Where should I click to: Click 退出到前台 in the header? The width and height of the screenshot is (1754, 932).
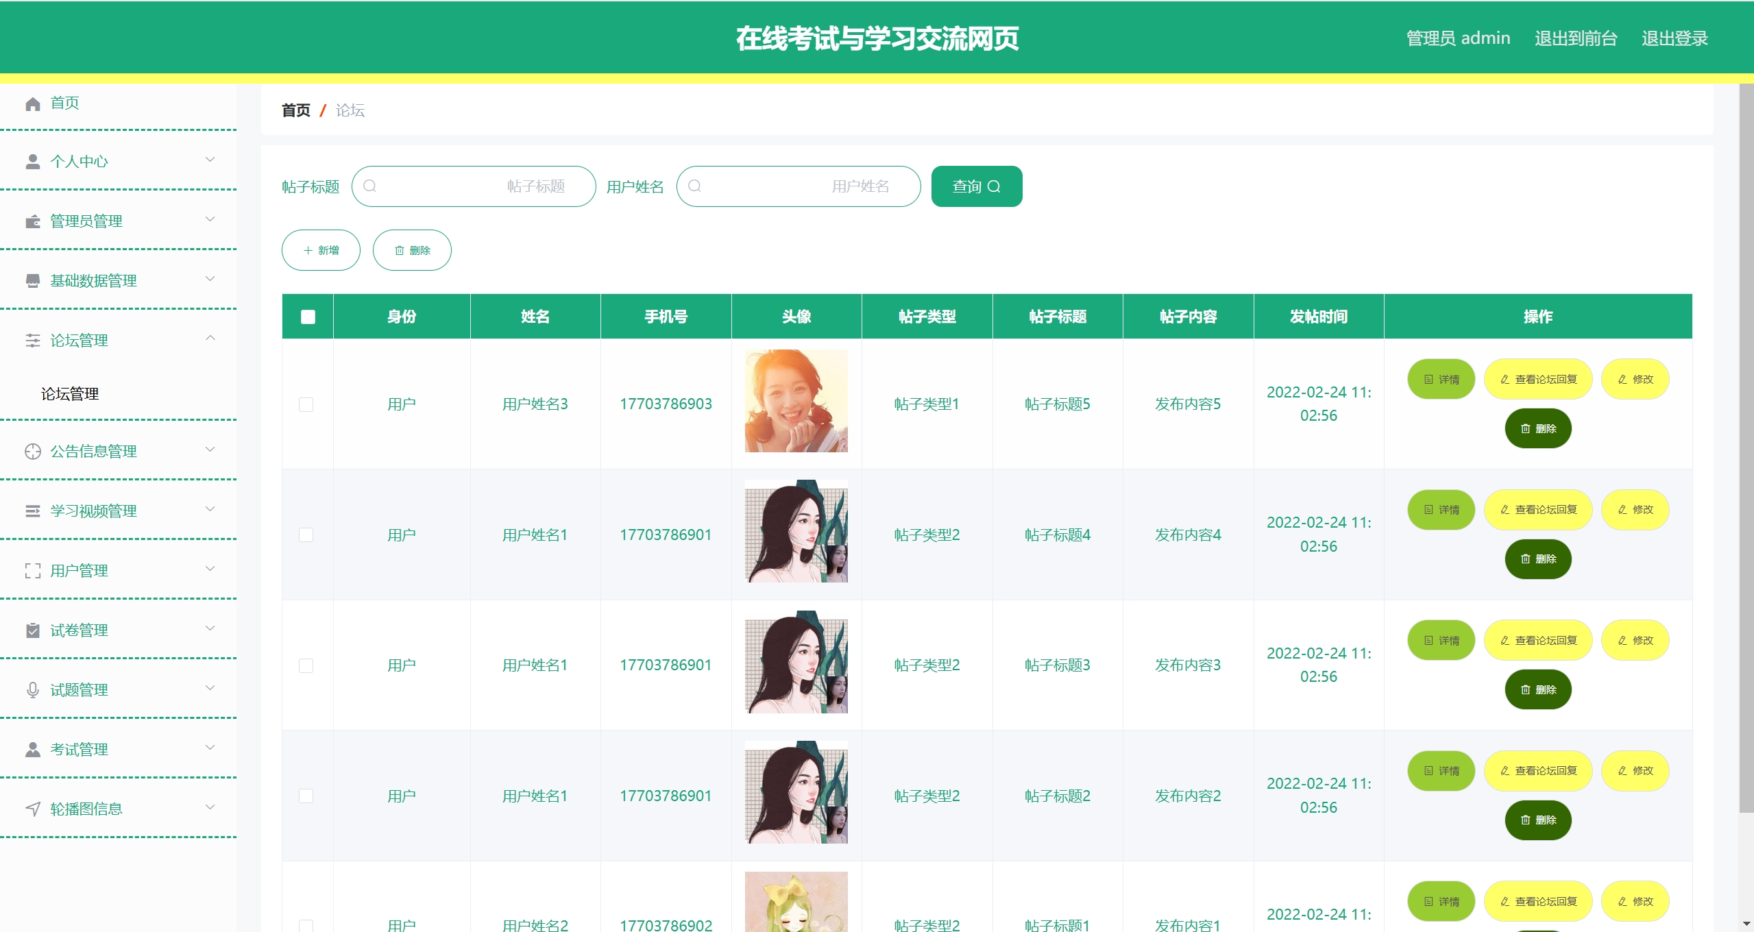point(1576,38)
